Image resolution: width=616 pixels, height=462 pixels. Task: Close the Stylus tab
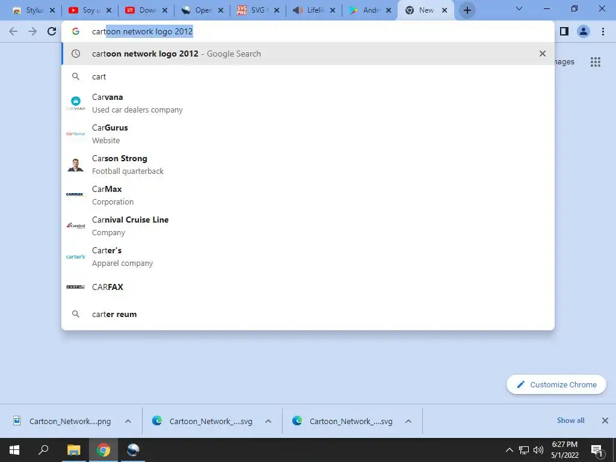[52, 11]
